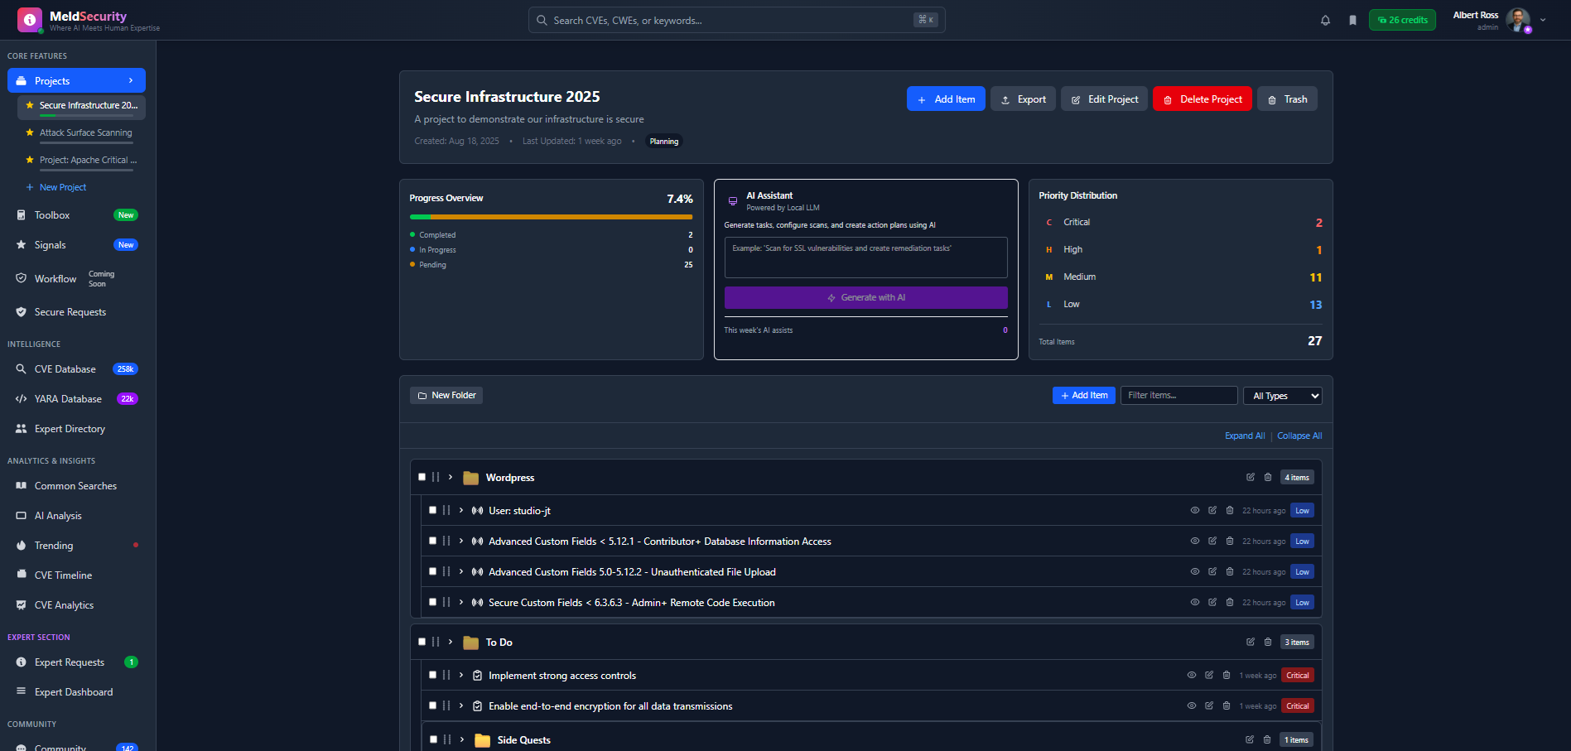Screen dimensions: 1571x751
Task: Tick the Secure Custom Fields item checkbox
Action: click(432, 602)
